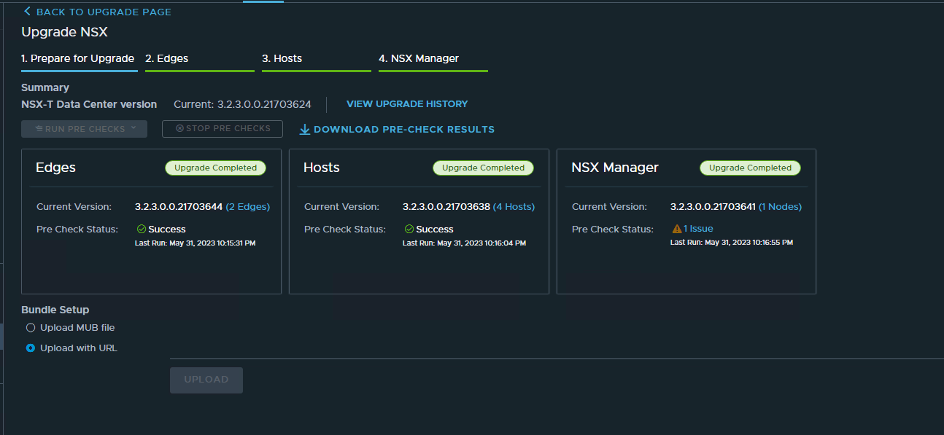Click the Hosts pre-check success checkmark icon

409,229
